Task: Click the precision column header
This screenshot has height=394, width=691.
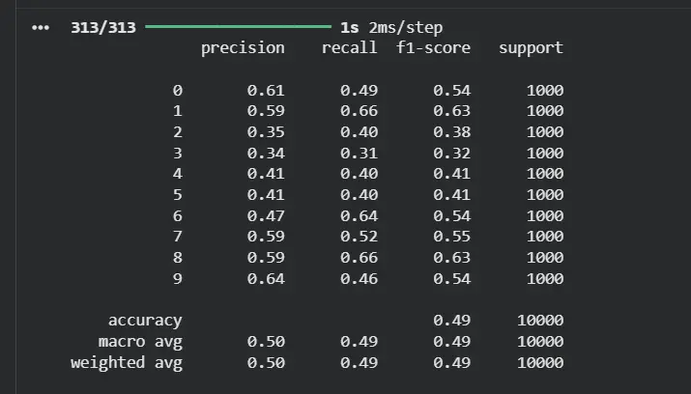Action: tap(243, 48)
